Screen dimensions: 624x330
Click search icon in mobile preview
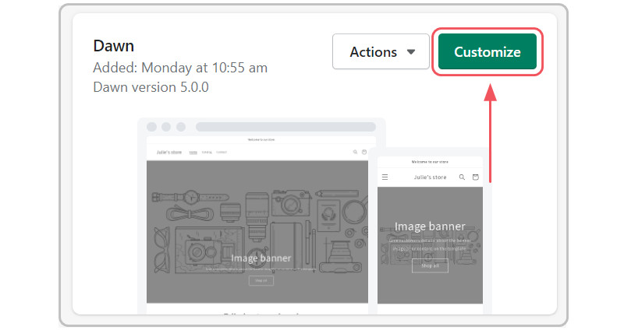462,177
